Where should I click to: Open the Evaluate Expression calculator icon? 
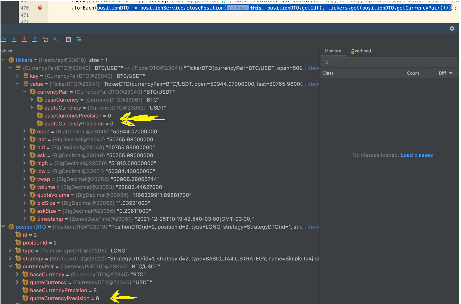pyautogui.click(x=68, y=39)
